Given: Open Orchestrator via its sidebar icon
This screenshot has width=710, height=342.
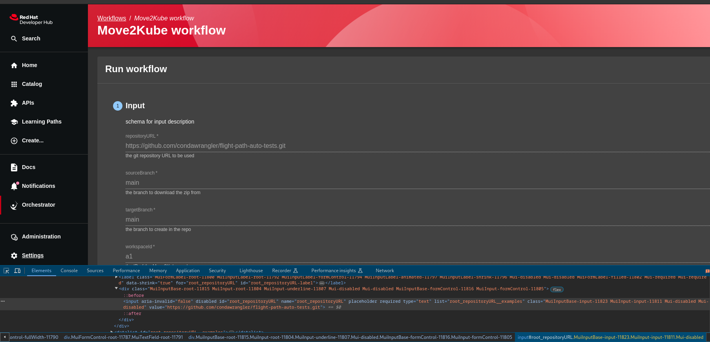Looking at the screenshot, I should (x=14, y=205).
